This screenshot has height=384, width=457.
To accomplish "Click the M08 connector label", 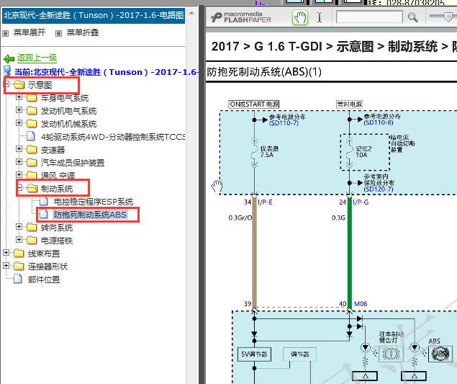I will [x=361, y=304].
